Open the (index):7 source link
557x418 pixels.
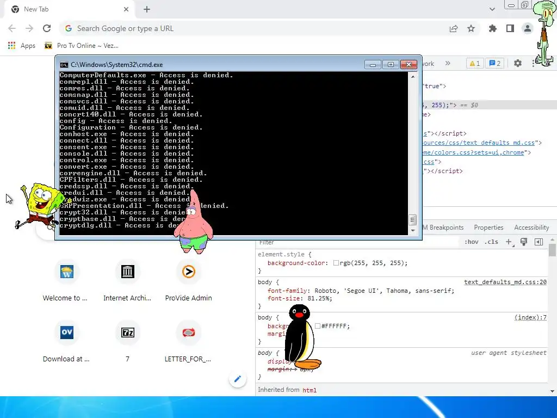coord(530,317)
